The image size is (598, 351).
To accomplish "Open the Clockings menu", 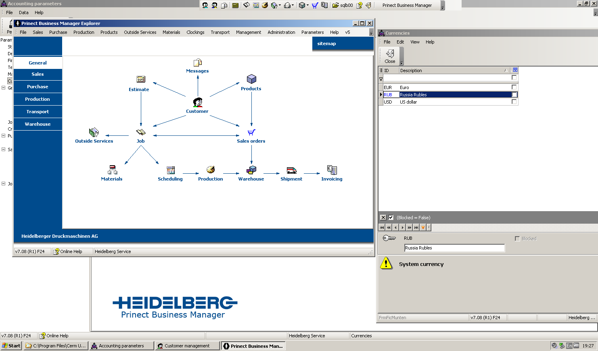I will (x=195, y=32).
